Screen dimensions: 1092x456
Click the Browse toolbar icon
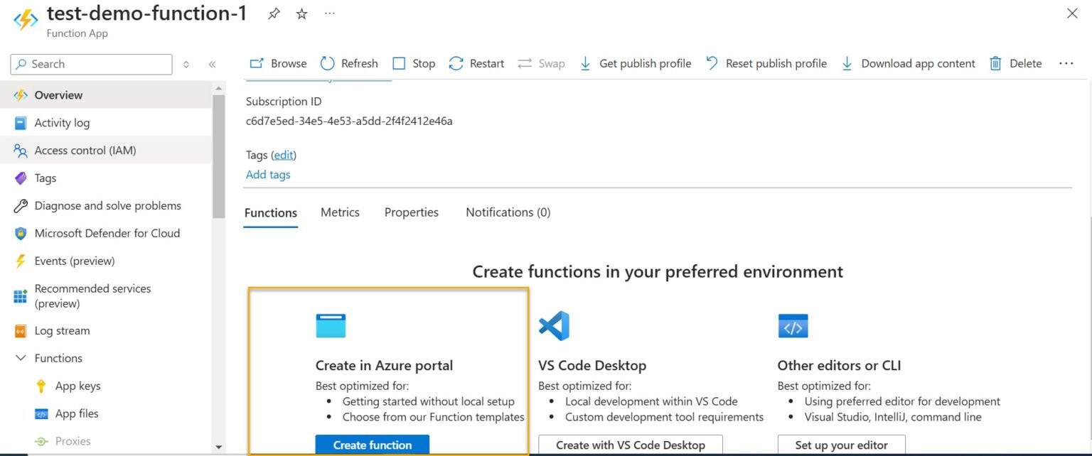[x=257, y=63]
